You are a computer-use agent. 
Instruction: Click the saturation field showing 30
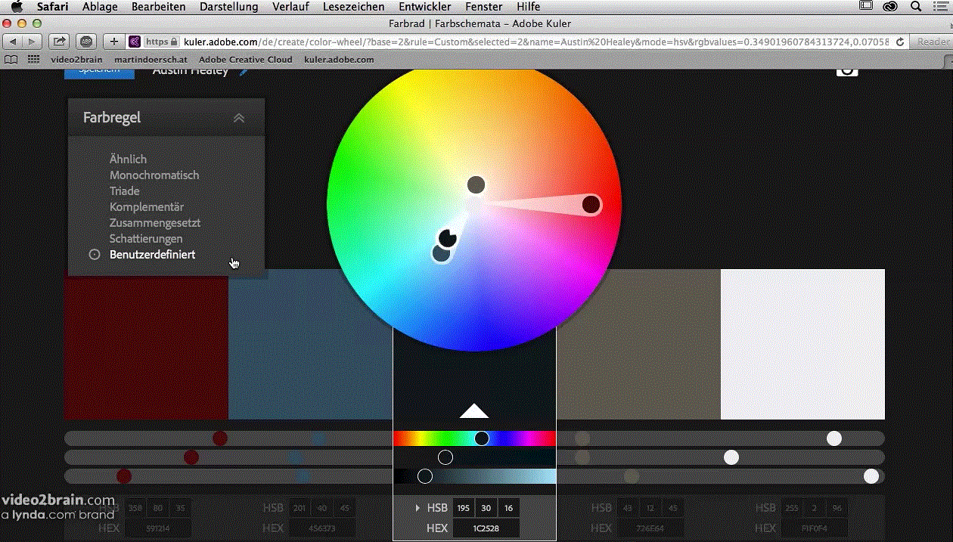(486, 508)
